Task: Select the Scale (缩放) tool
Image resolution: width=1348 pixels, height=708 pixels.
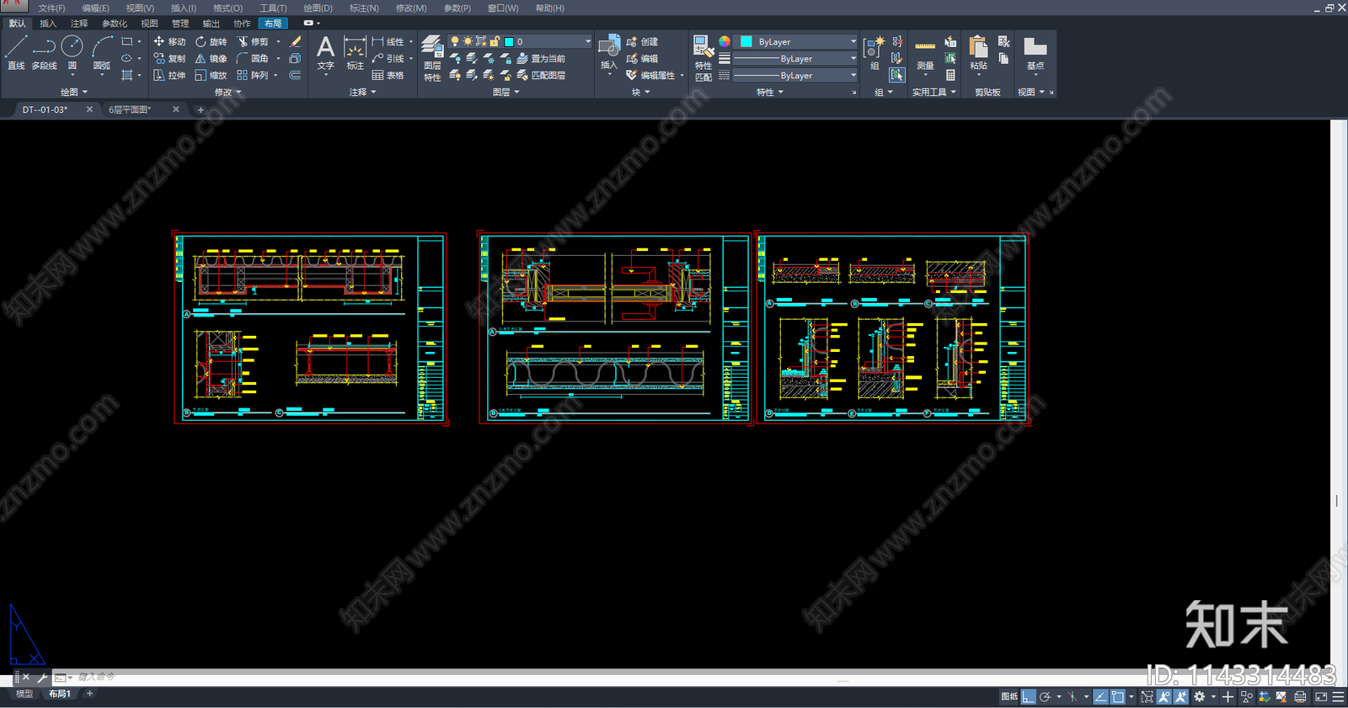Action: pos(211,75)
